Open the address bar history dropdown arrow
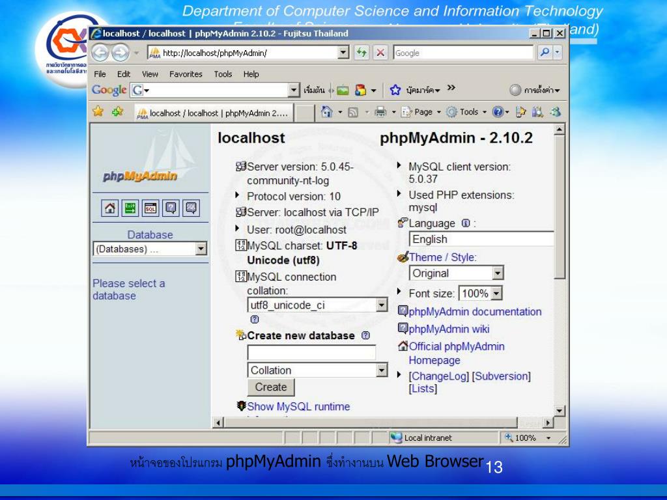 (343, 53)
